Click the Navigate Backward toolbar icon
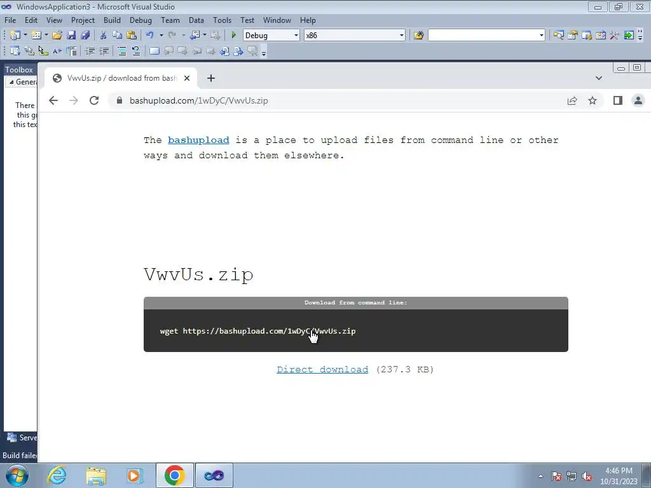Viewport: 651px width, 488px height. 195,36
